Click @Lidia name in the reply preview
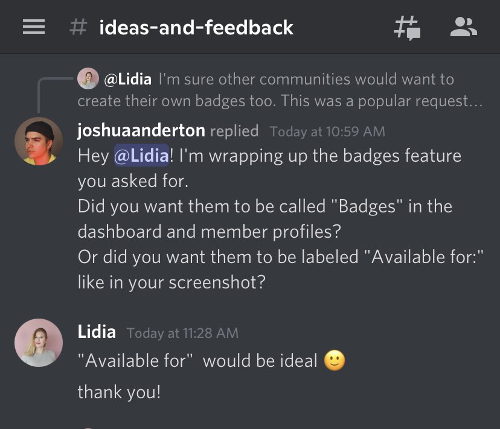The height and width of the screenshot is (429, 500). pos(128,79)
